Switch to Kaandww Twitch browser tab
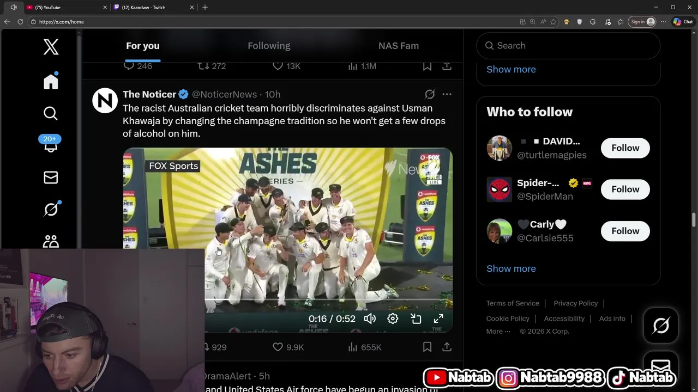 [x=154, y=7]
